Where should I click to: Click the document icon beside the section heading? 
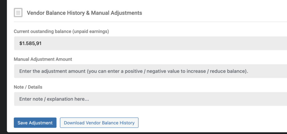(x=18, y=13)
